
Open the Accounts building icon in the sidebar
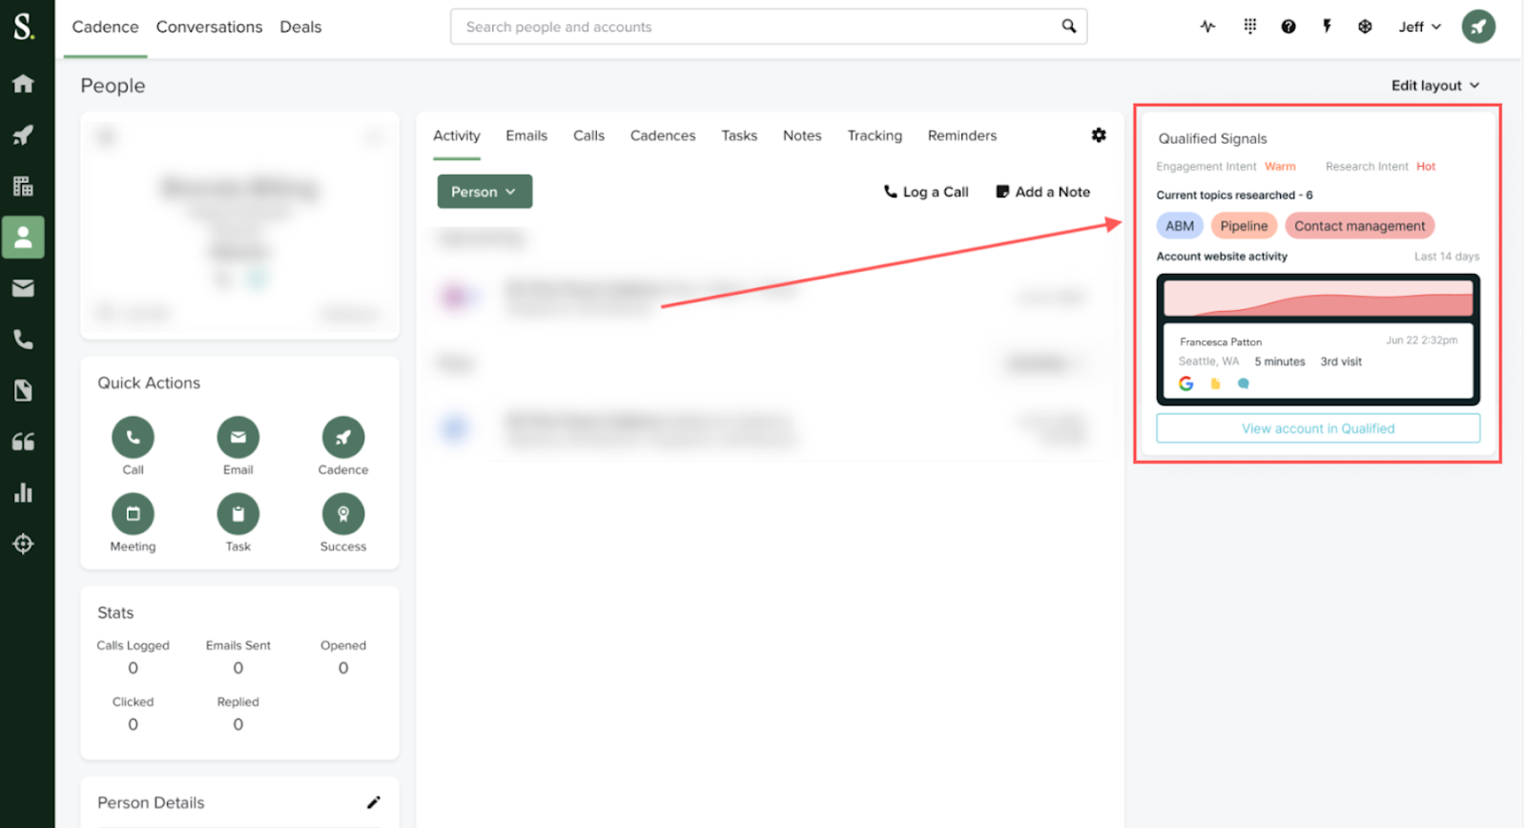click(x=23, y=186)
